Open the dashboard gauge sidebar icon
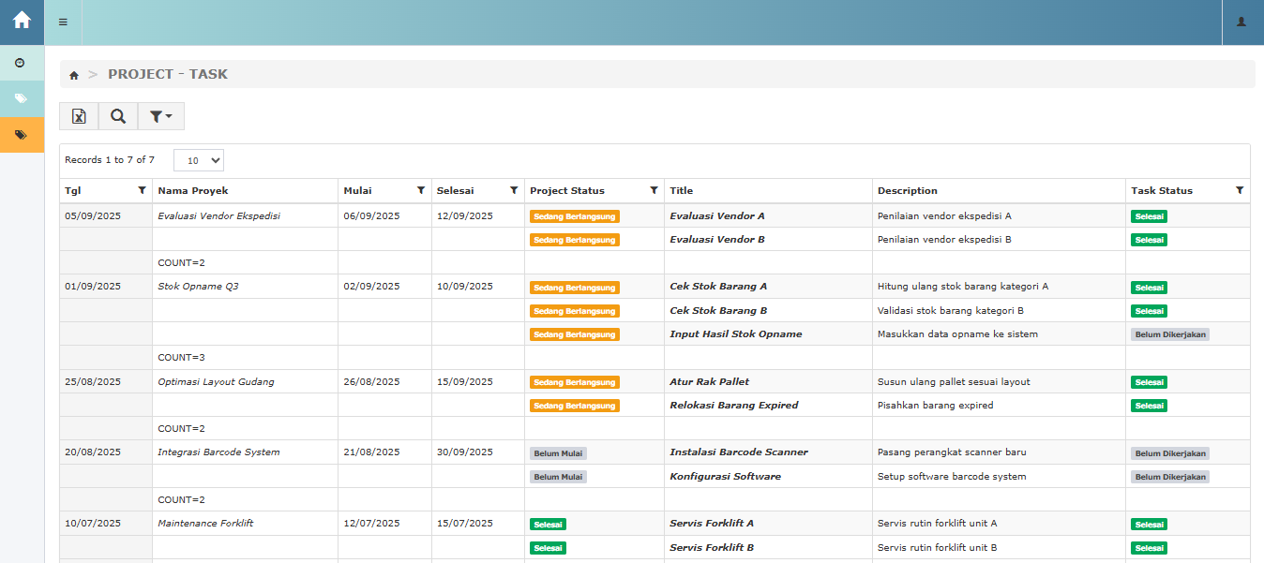This screenshot has height=563, width=1264. click(21, 63)
